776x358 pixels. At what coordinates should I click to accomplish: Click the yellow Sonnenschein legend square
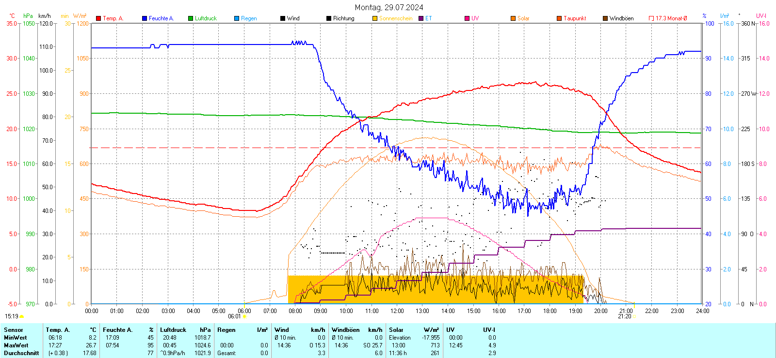375,18
